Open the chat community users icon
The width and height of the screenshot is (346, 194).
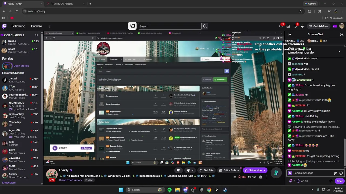(x=342, y=34)
